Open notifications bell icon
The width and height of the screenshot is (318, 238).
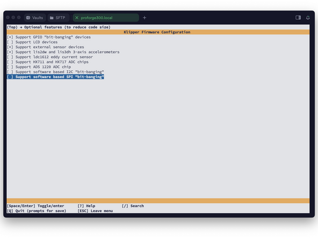(x=308, y=18)
